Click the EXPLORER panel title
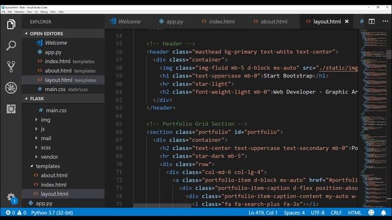 tap(40, 22)
